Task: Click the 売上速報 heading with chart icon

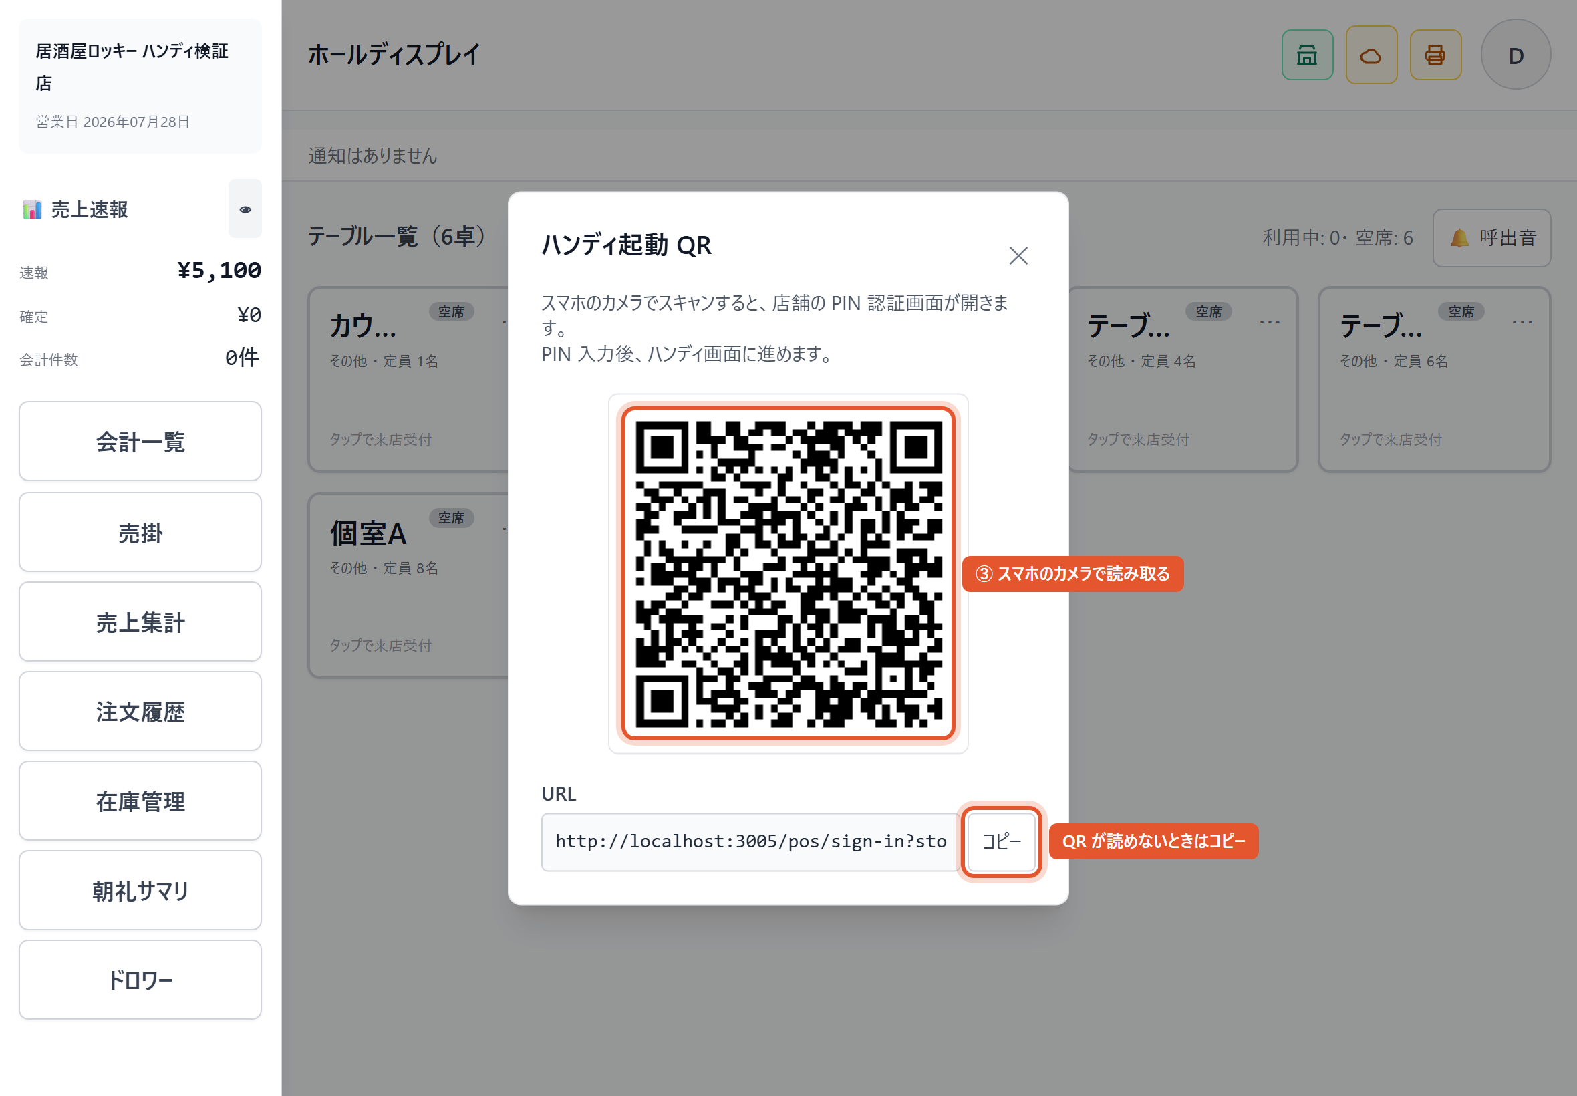Action: pos(76,209)
